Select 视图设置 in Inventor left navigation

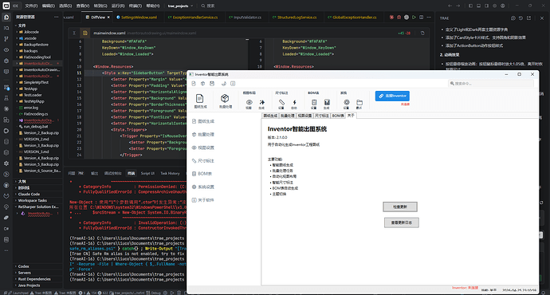click(x=203, y=147)
